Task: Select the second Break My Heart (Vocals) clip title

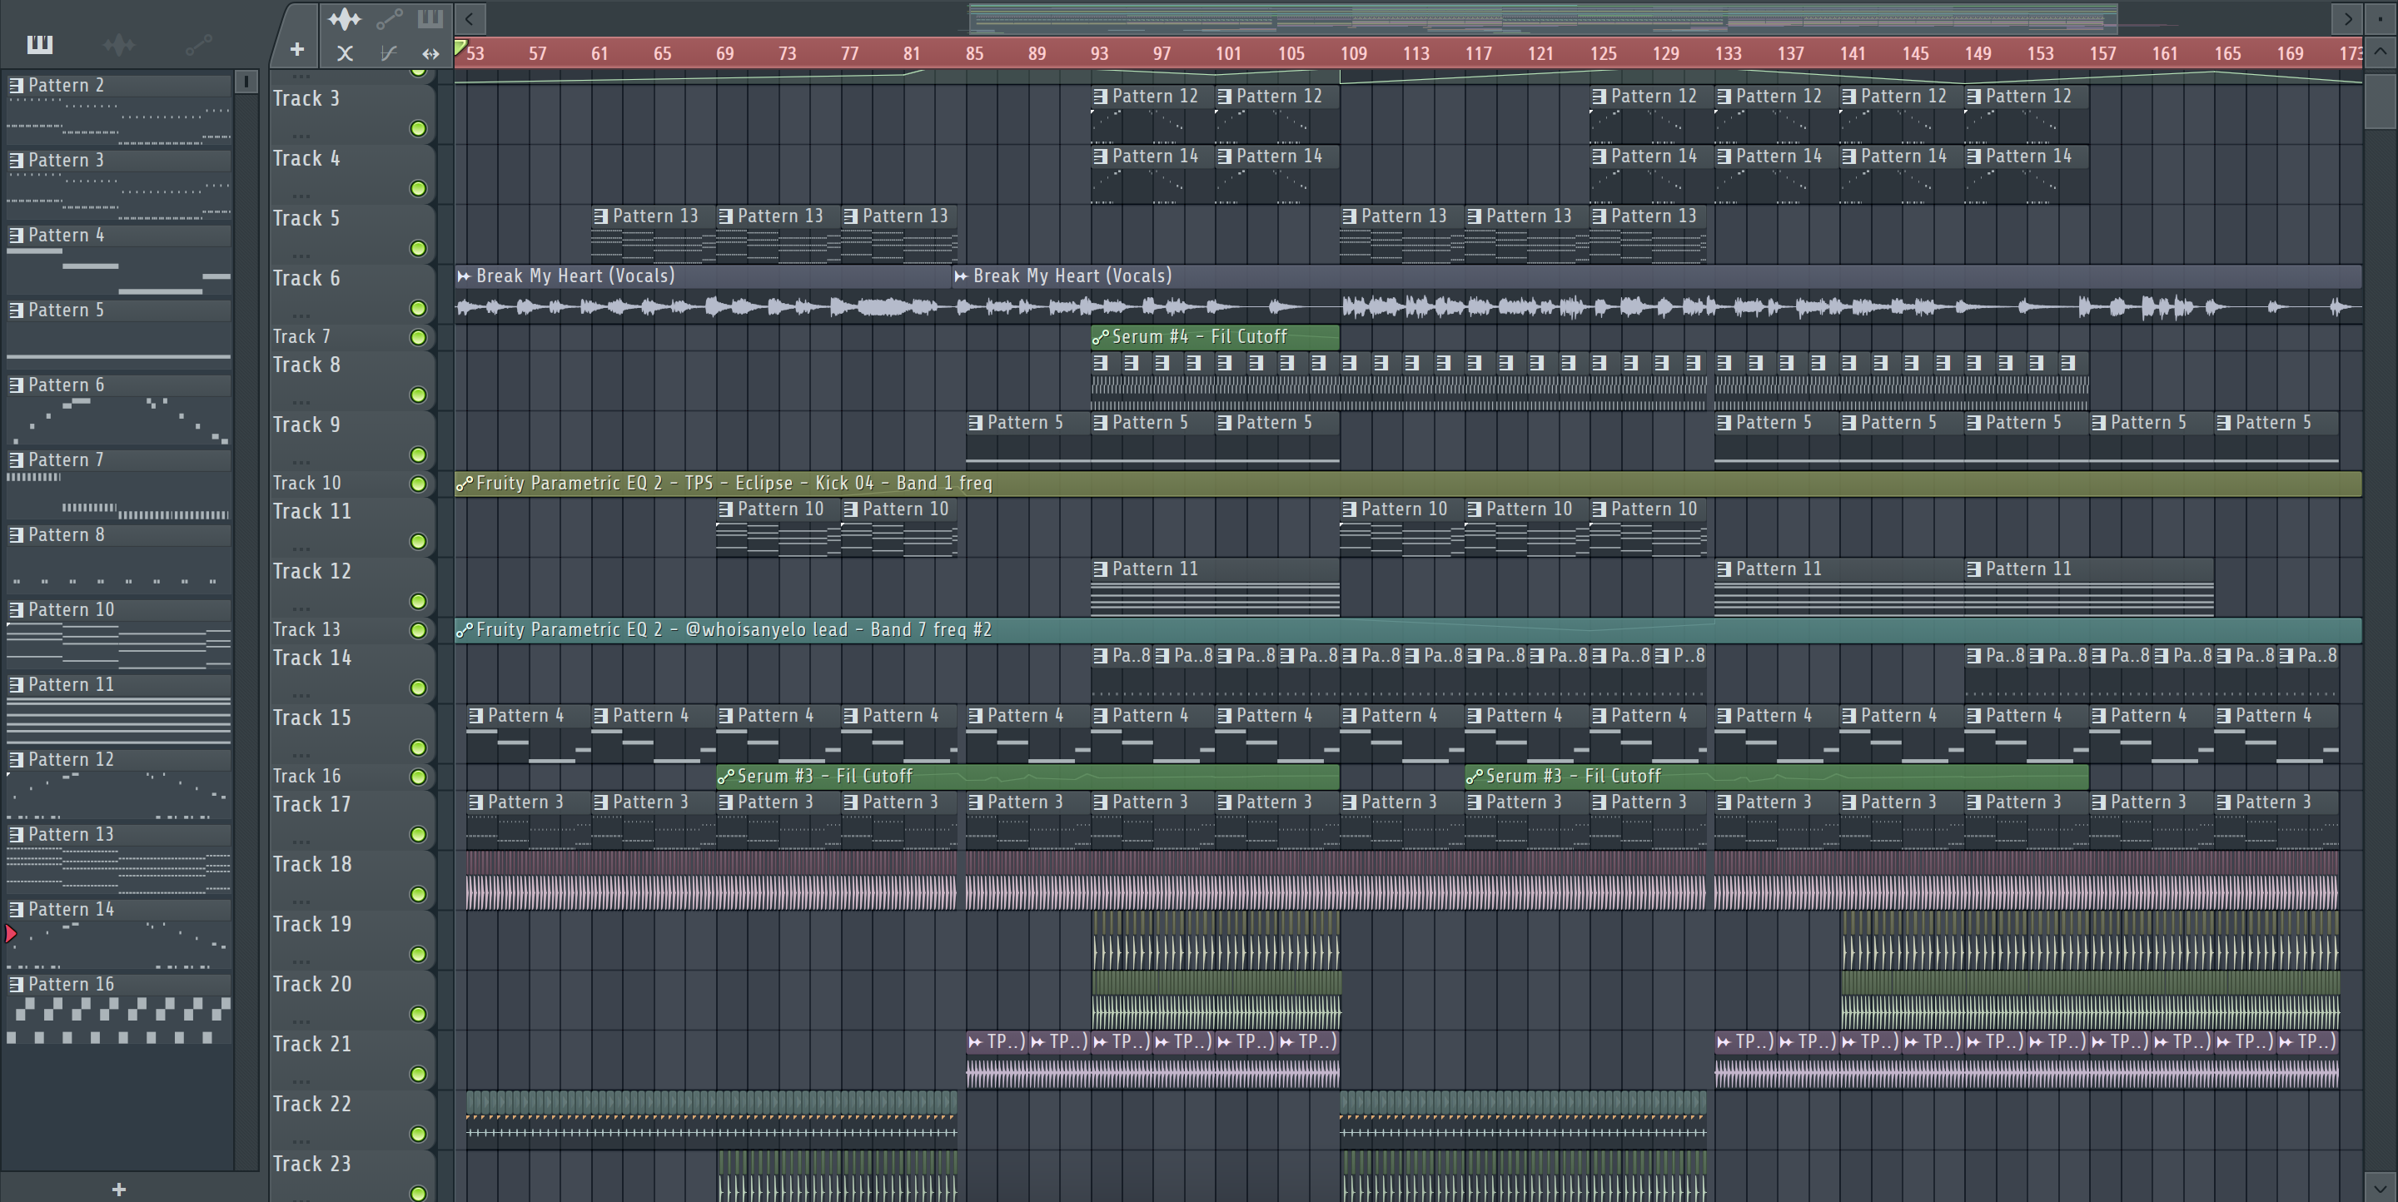Action: pyautogui.click(x=1072, y=276)
